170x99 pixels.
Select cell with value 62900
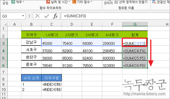pos(72,49)
